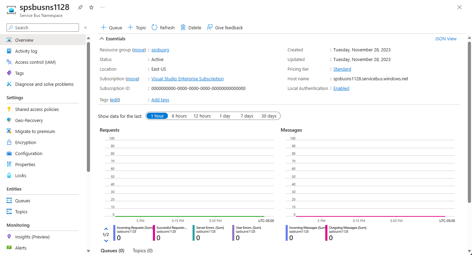472x255 pixels.
Task: Delete the namespace via toolbar
Action: pyautogui.click(x=191, y=28)
